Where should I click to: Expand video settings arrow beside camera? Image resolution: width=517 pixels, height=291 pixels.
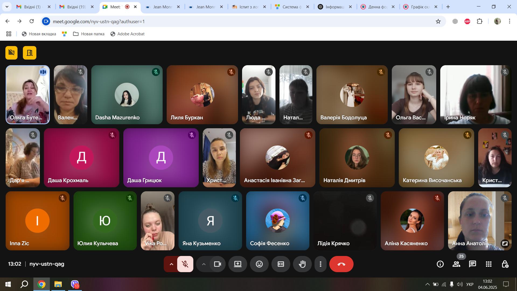click(204, 264)
